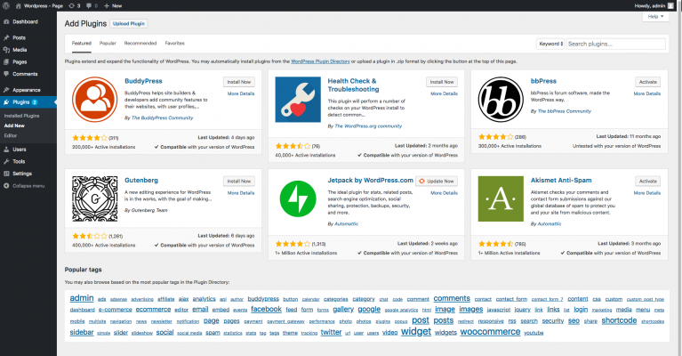Click the Upload Plugin button
Image resolution: width=682 pixels, height=356 pixels.
[129, 23]
